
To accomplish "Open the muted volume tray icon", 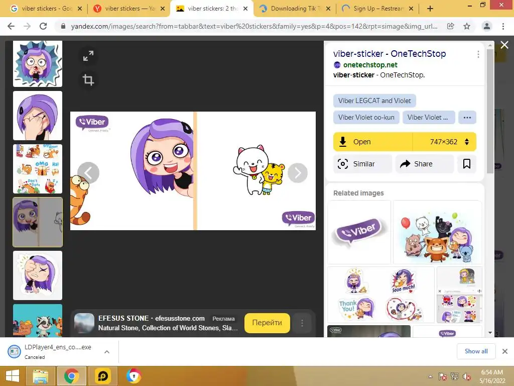I will pos(467,376).
